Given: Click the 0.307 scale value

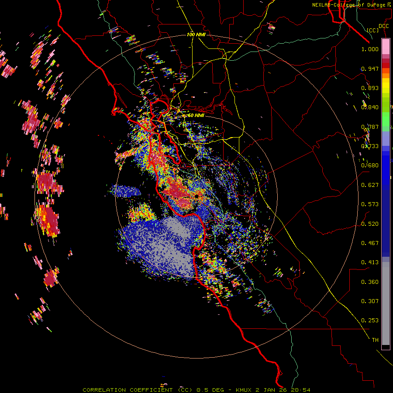Looking at the screenshot, I should coord(370,301).
